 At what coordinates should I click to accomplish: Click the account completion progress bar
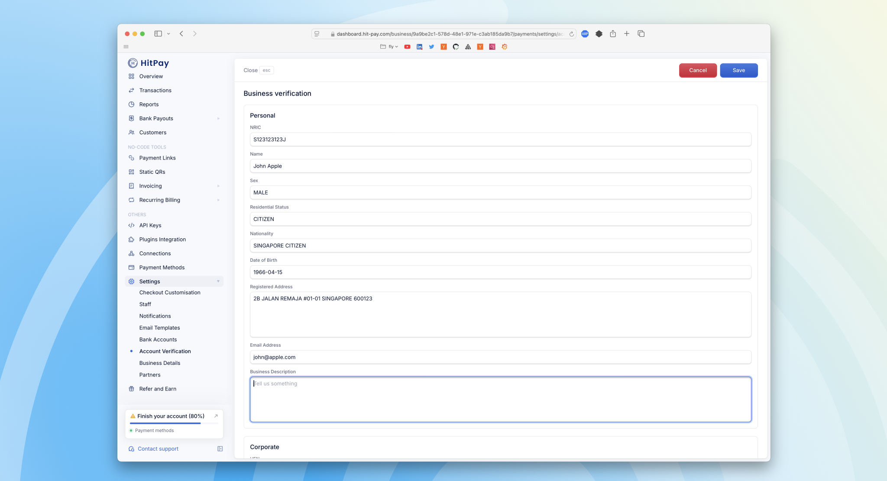coord(174,423)
